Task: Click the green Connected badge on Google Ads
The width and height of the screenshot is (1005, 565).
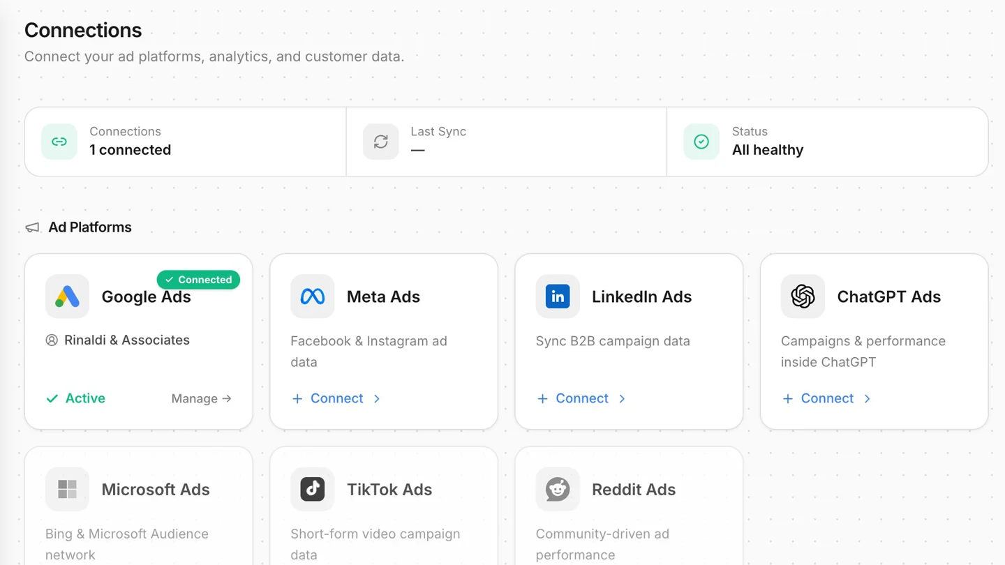Action: [x=199, y=280]
